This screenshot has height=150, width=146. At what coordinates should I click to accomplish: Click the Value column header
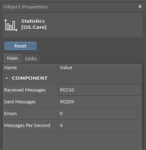100,68
